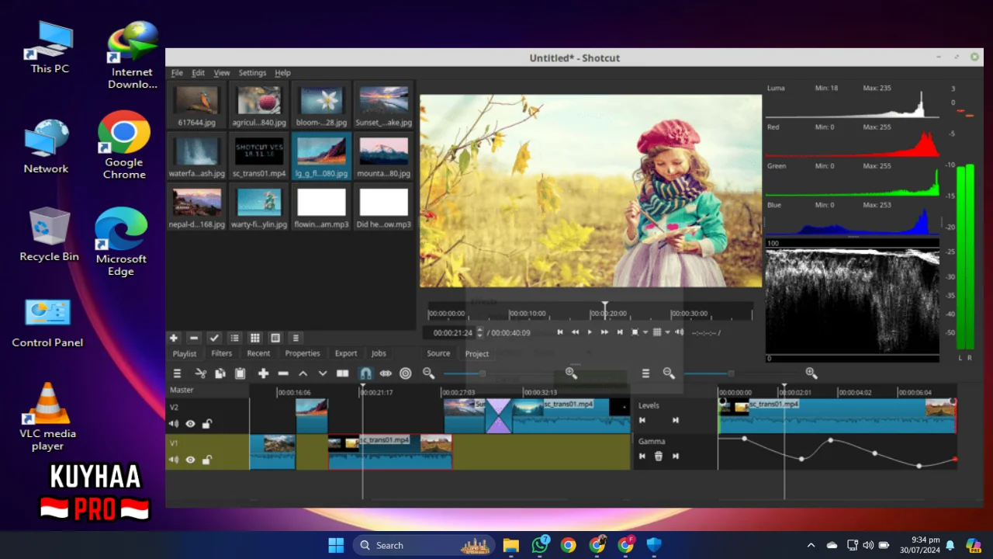Toggle timeline Snap magnet button
The width and height of the screenshot is (993, 559).
pos(365,373)
